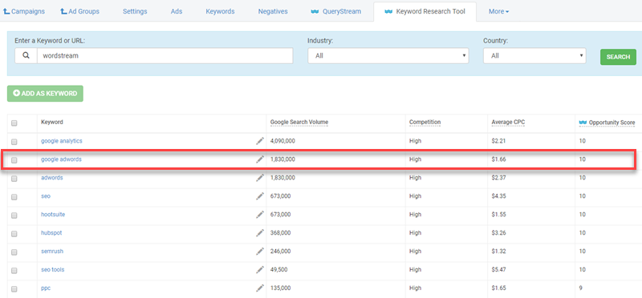Tick the ppc row checkbox
The width and height of the screenshot is (642, 298).
click(14, 289)
